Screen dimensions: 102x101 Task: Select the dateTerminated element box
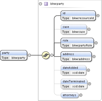click(74, 84)
